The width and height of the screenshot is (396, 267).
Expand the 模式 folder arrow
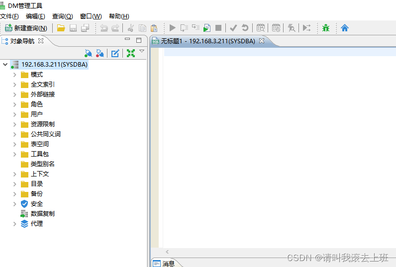(x=14, y=75)
